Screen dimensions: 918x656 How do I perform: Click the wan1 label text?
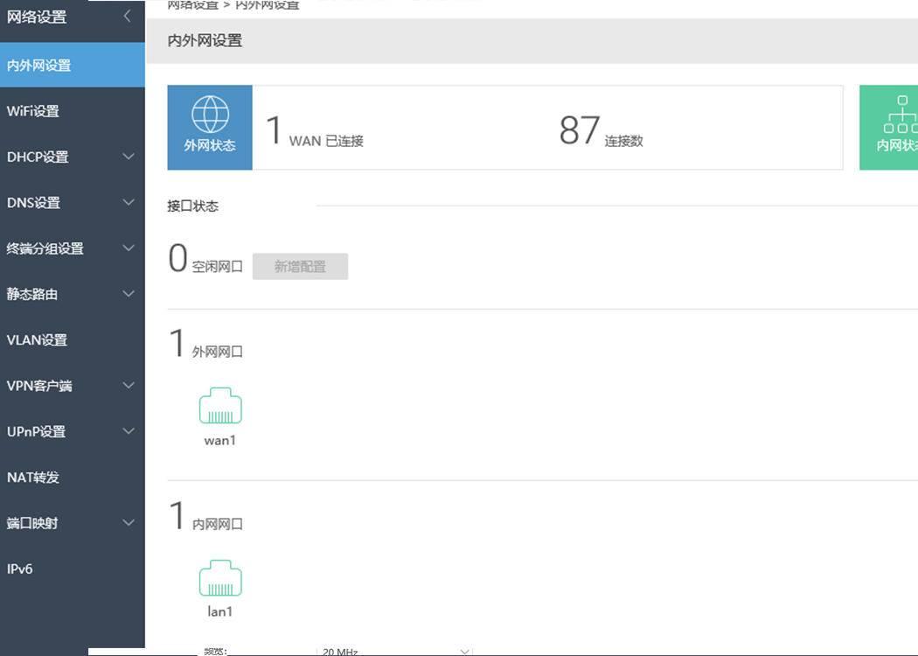(220, 441)
